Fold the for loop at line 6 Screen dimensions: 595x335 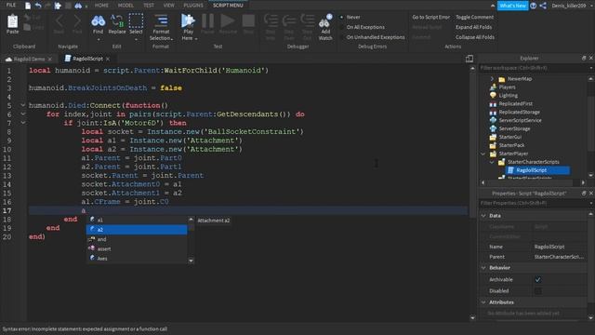coord(23,114)
